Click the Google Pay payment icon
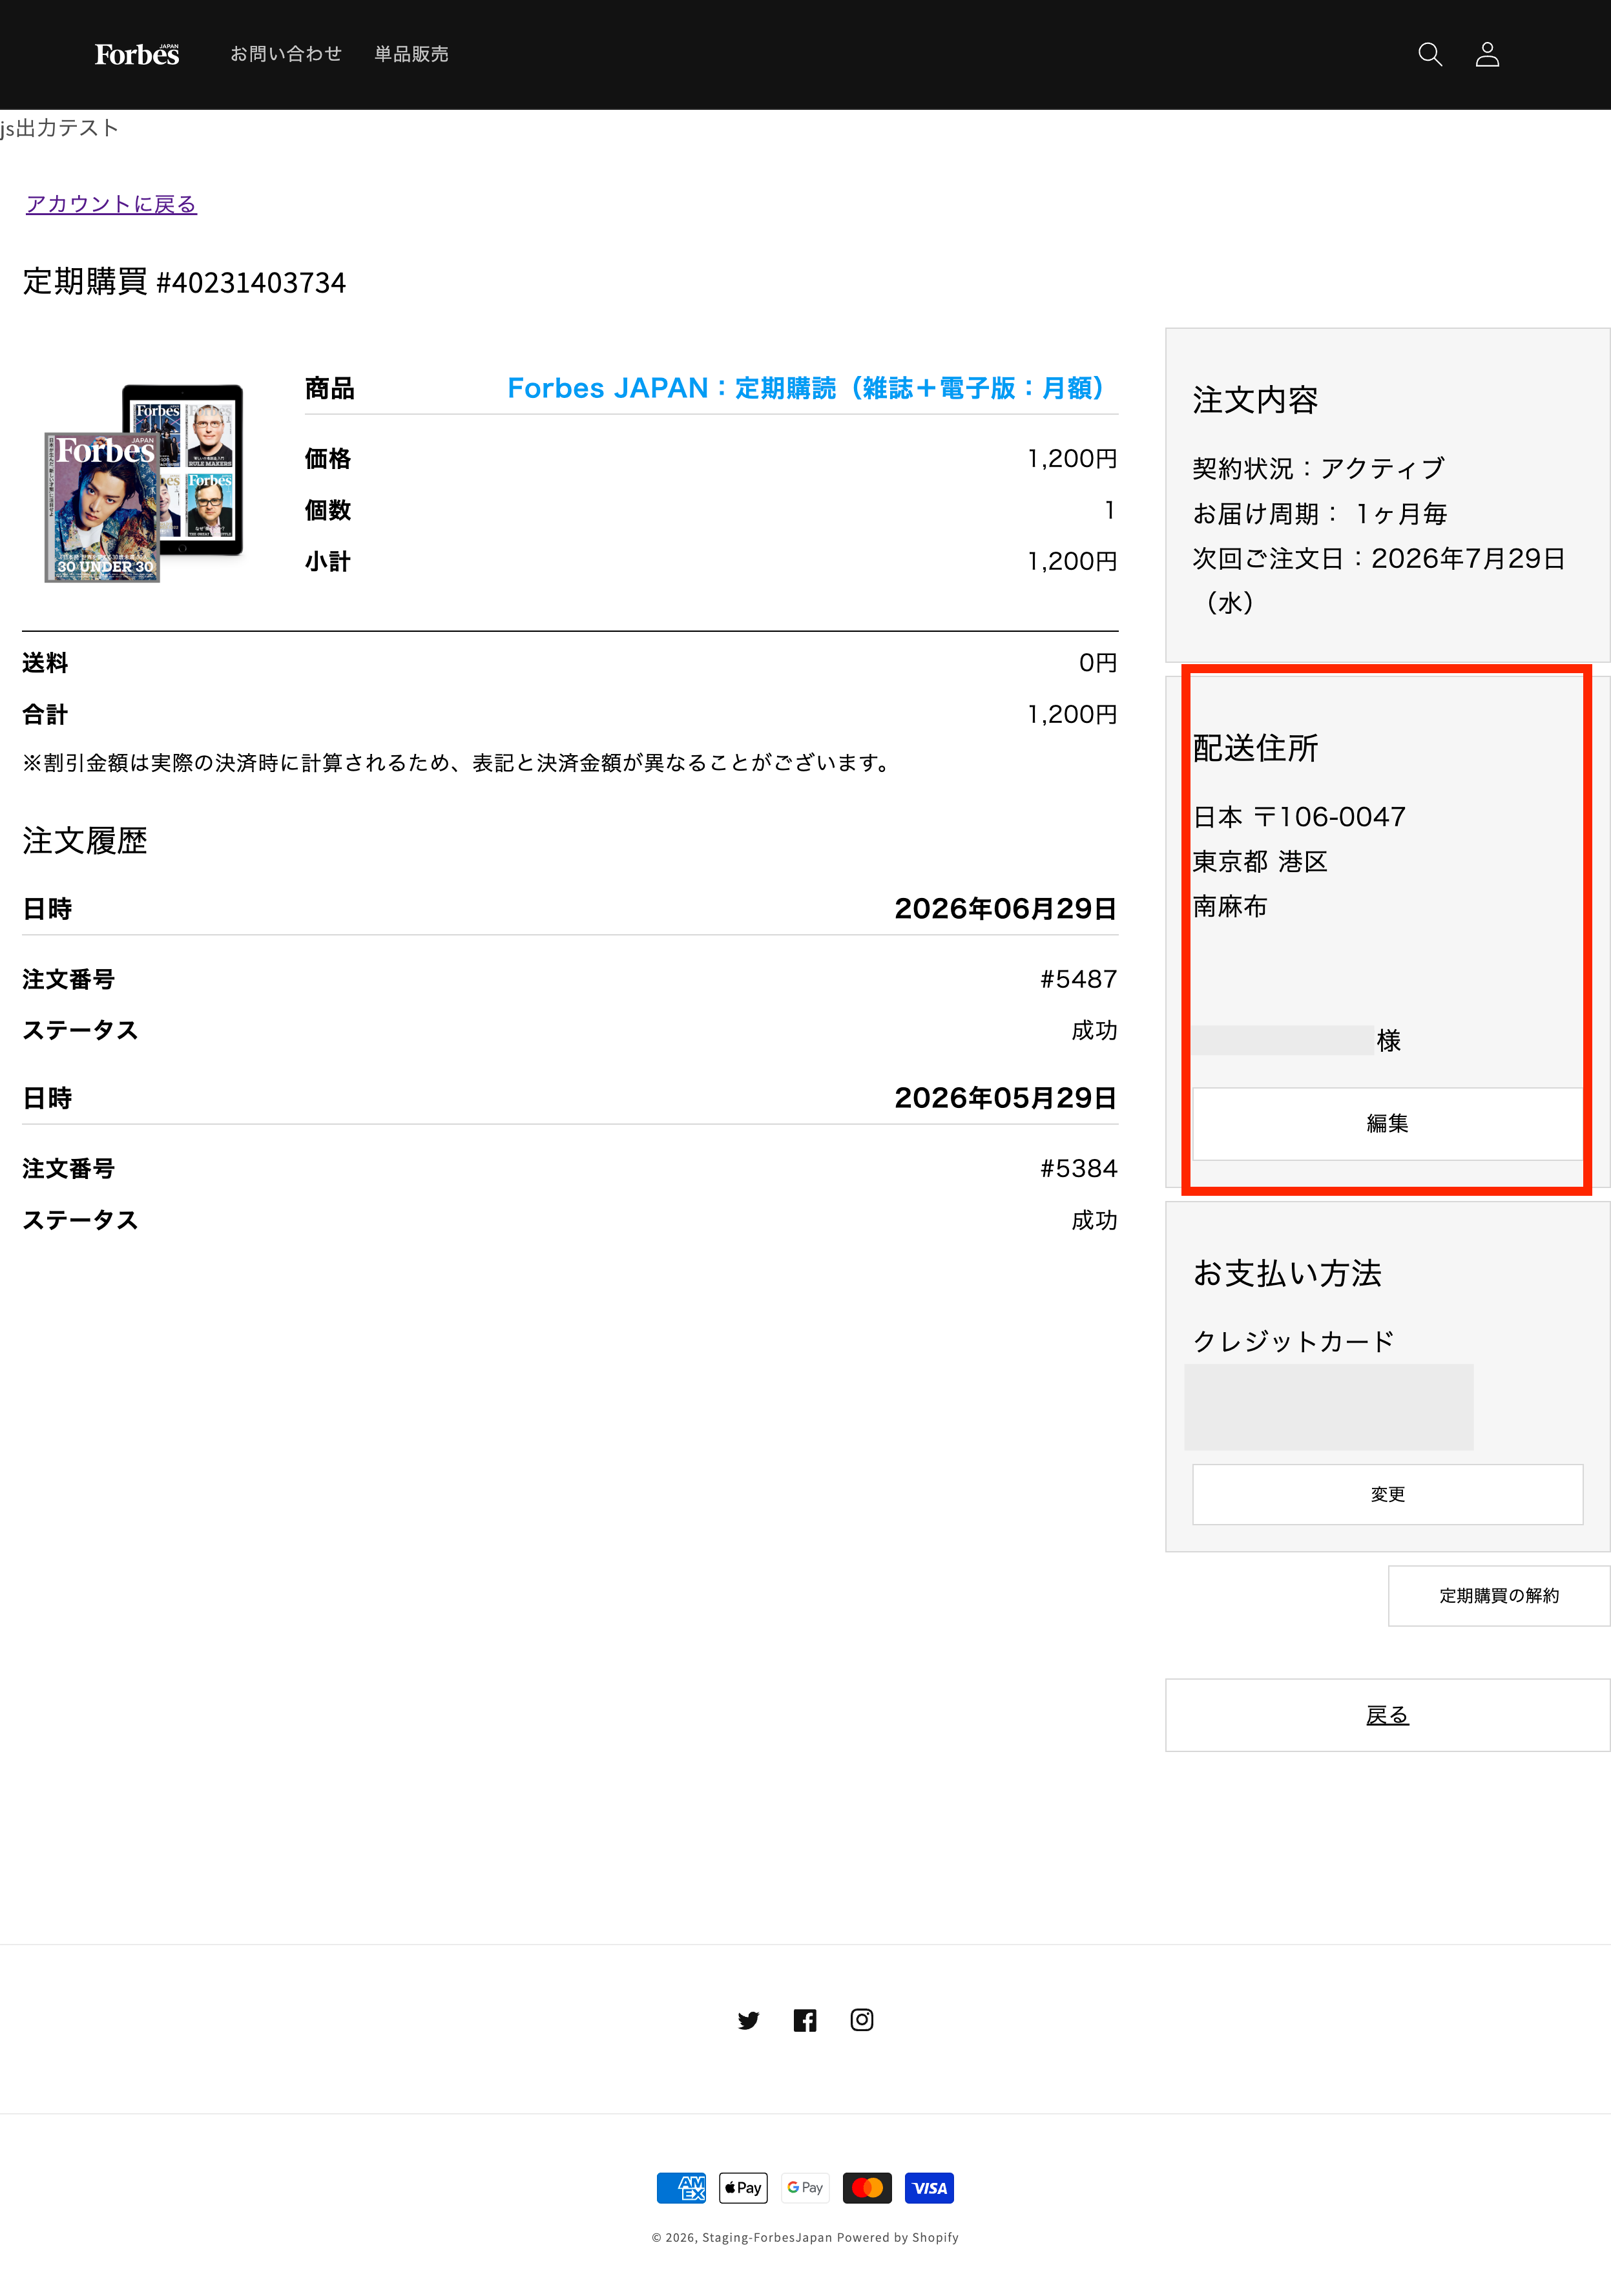This screenshot has width=1611, height=2296. (805, 2188)
